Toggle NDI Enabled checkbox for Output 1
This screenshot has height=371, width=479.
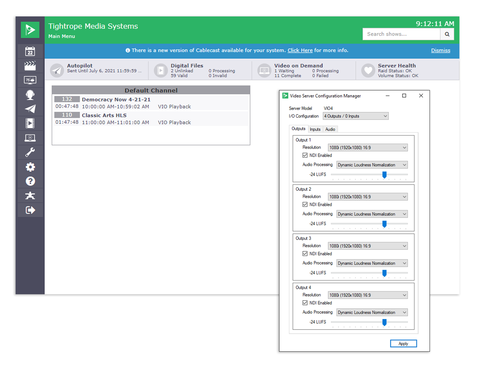pos(305,155)
